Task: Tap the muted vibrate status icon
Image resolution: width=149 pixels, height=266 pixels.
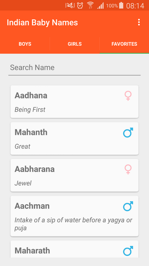Action: [x=70, y=6]
